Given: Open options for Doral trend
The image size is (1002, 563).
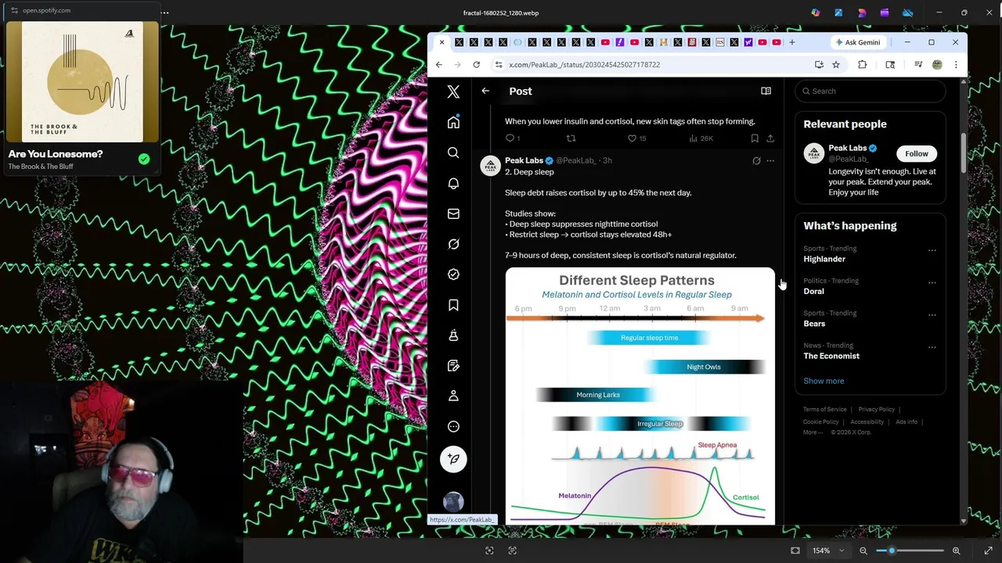Looking at the screenshot, I should point(932,283).
